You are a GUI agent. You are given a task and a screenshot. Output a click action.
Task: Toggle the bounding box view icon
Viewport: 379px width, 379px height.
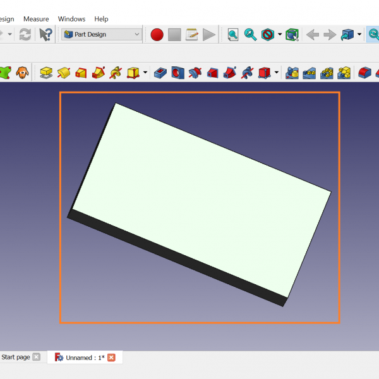coord(292,35)
